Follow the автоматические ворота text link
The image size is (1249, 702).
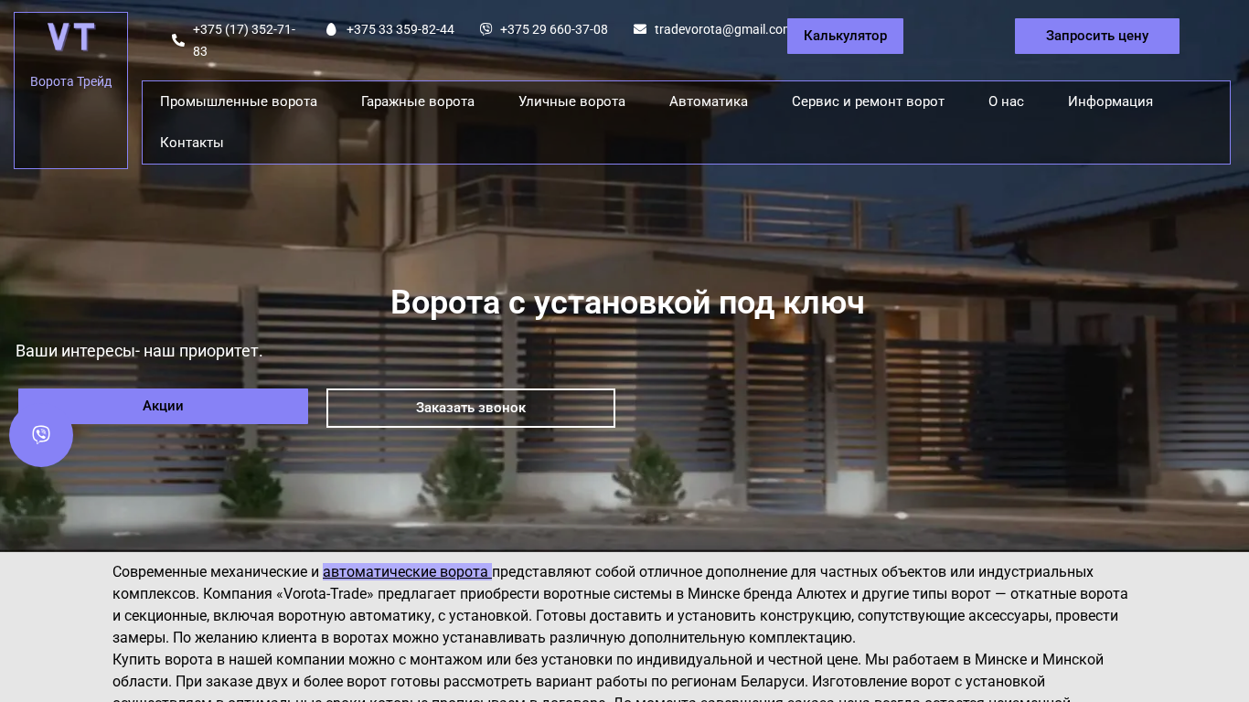pyautogui.click(x=406, y=572)
